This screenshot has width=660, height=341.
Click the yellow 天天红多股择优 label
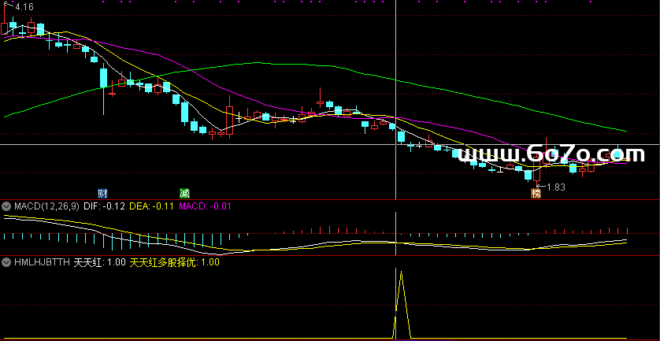coord(174,263)
